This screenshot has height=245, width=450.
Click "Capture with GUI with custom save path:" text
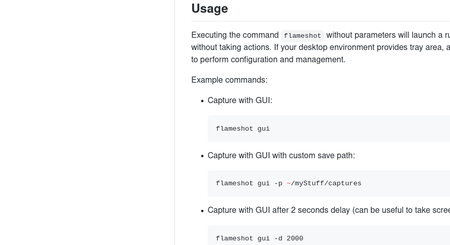pyautogui.click(x=281, y=156)
